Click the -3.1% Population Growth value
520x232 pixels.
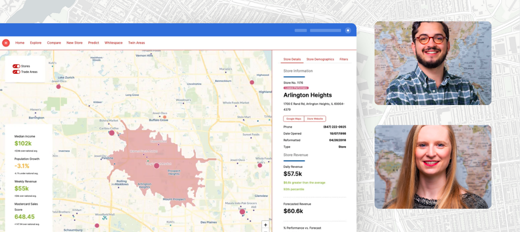click(22, 166)
